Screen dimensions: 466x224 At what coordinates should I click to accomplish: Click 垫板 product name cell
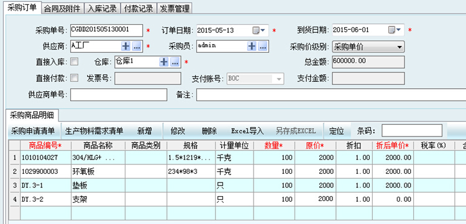point(98,186)
